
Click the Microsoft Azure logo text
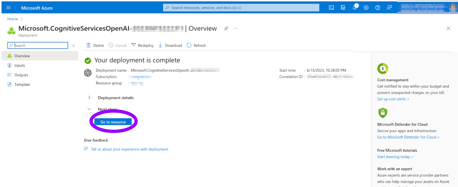37,8
